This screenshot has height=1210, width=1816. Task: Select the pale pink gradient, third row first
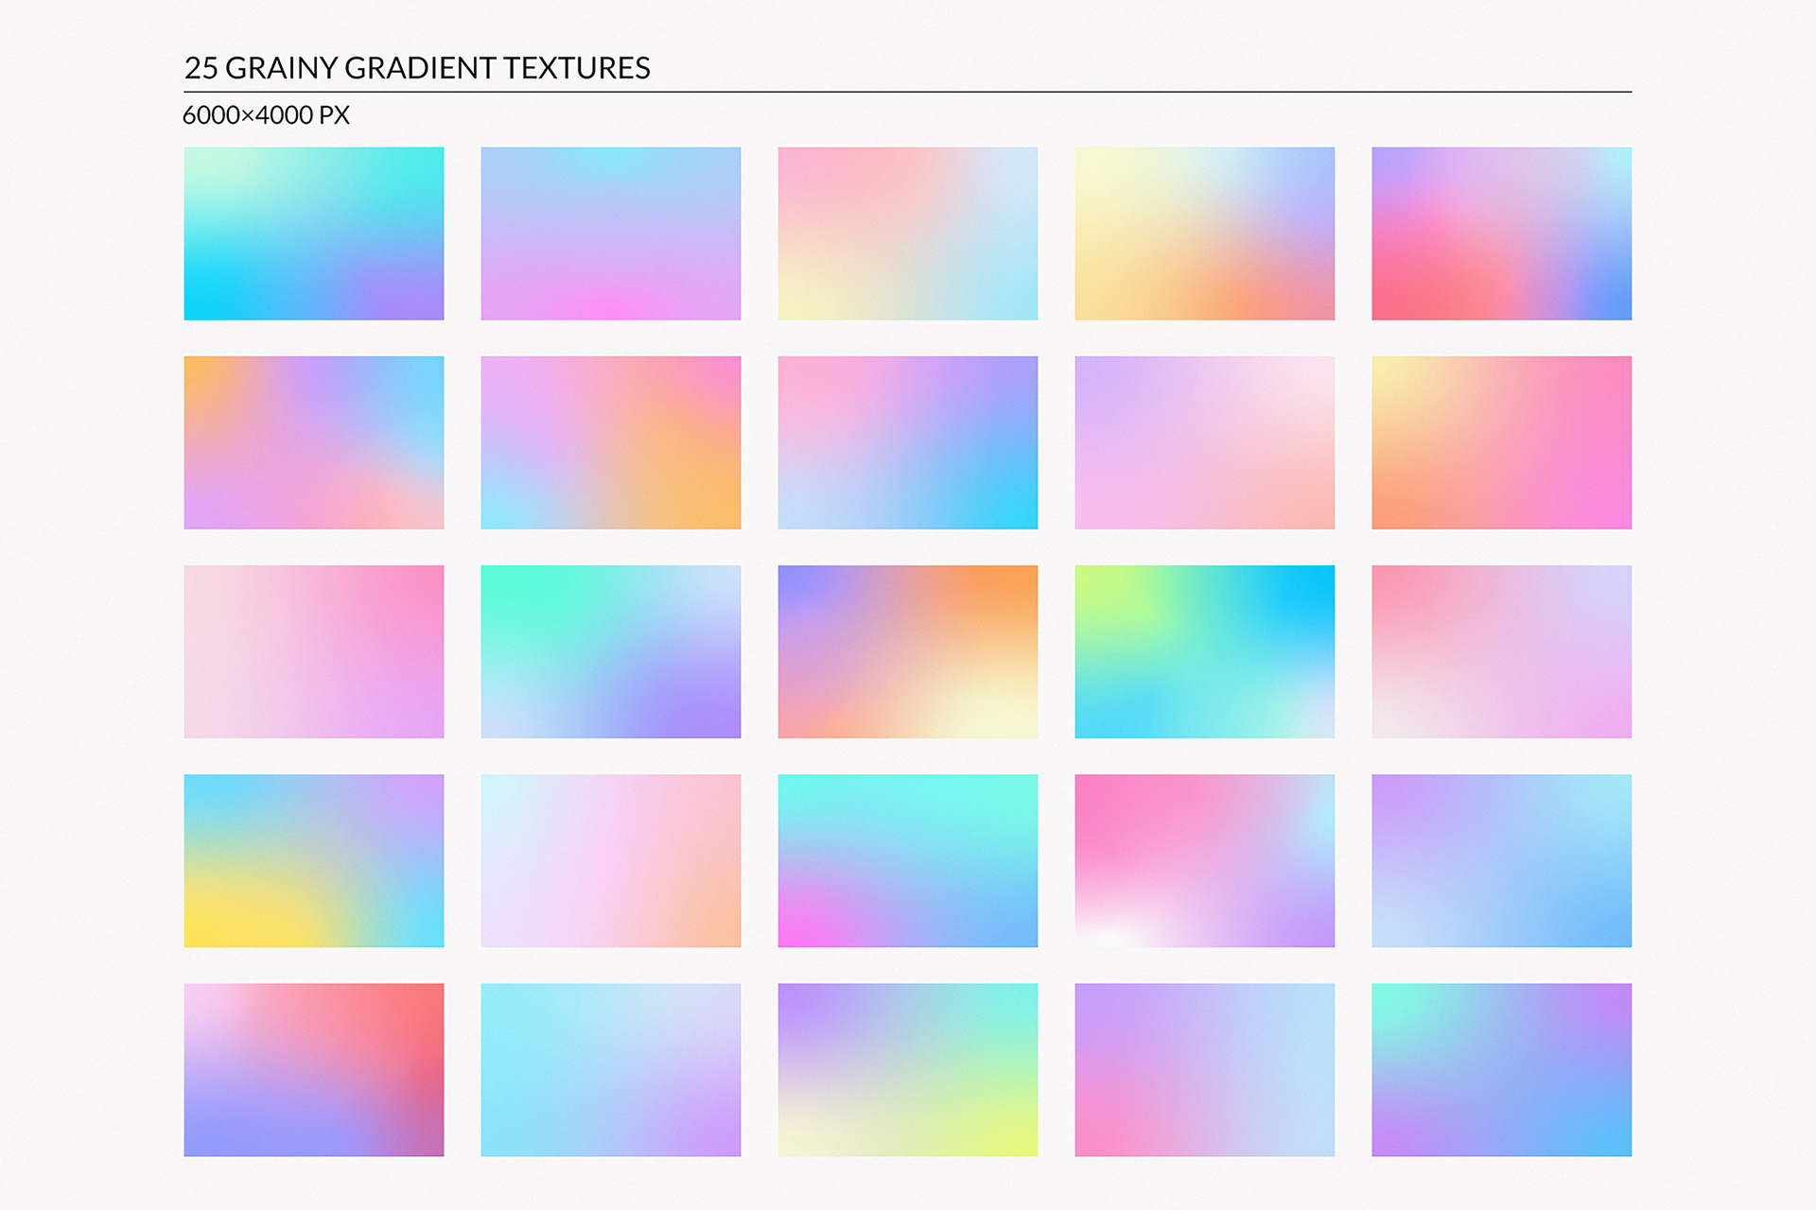coord(313,651)
